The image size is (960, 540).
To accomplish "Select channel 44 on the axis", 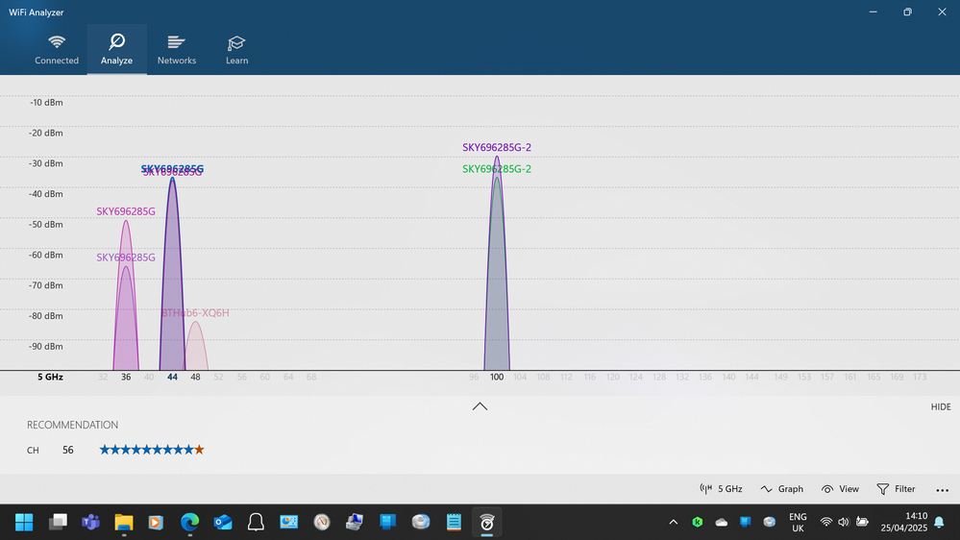I will [172, 378].
